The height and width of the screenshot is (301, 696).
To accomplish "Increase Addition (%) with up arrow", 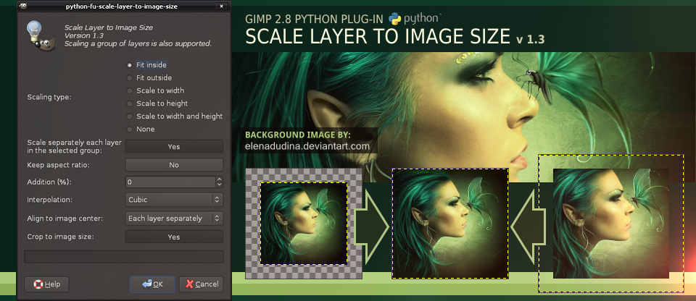I will point(219,179).
